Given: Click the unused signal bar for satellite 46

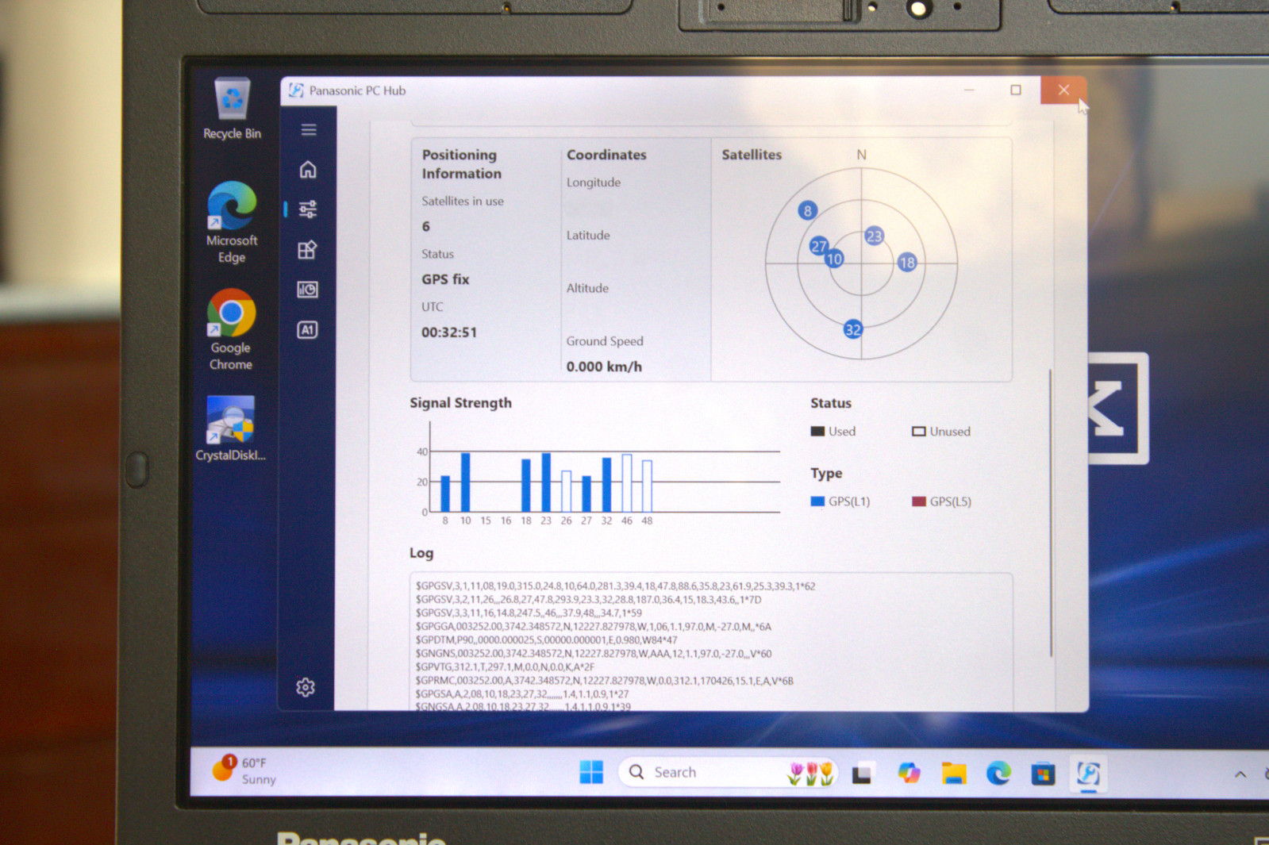Looking at the screenshot, I should 627,483.
